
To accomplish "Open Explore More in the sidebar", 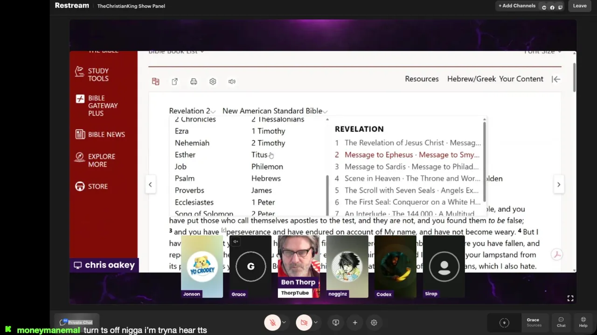I will (96, 161).
